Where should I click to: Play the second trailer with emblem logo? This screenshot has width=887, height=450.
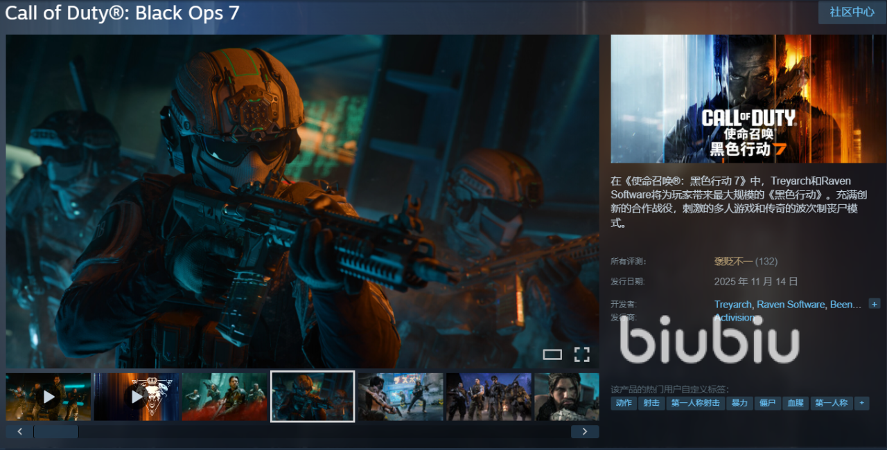[137, 397]
